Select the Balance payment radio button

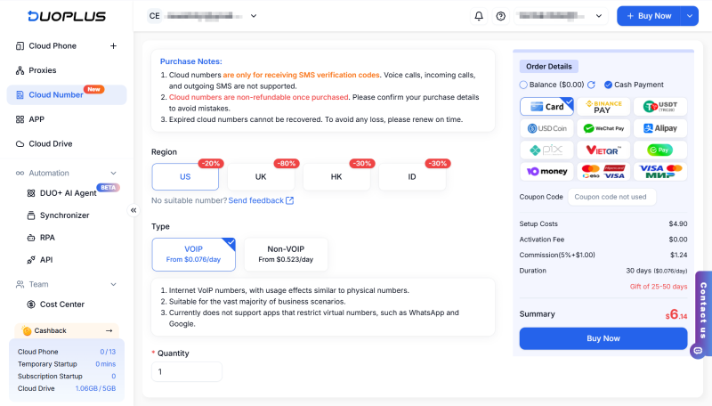[523, 85]
